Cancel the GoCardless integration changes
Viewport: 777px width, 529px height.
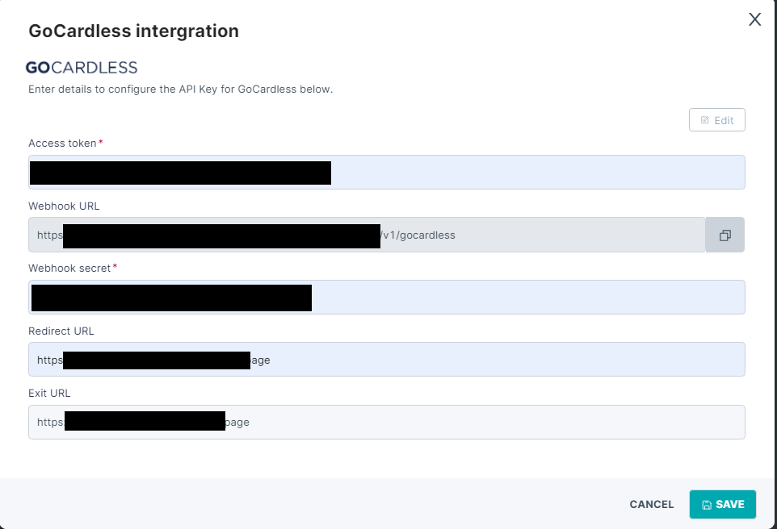point(652,504)
